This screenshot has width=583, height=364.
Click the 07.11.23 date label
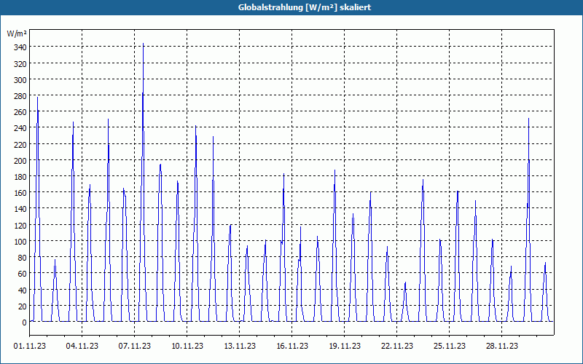[x=135, y=347]
